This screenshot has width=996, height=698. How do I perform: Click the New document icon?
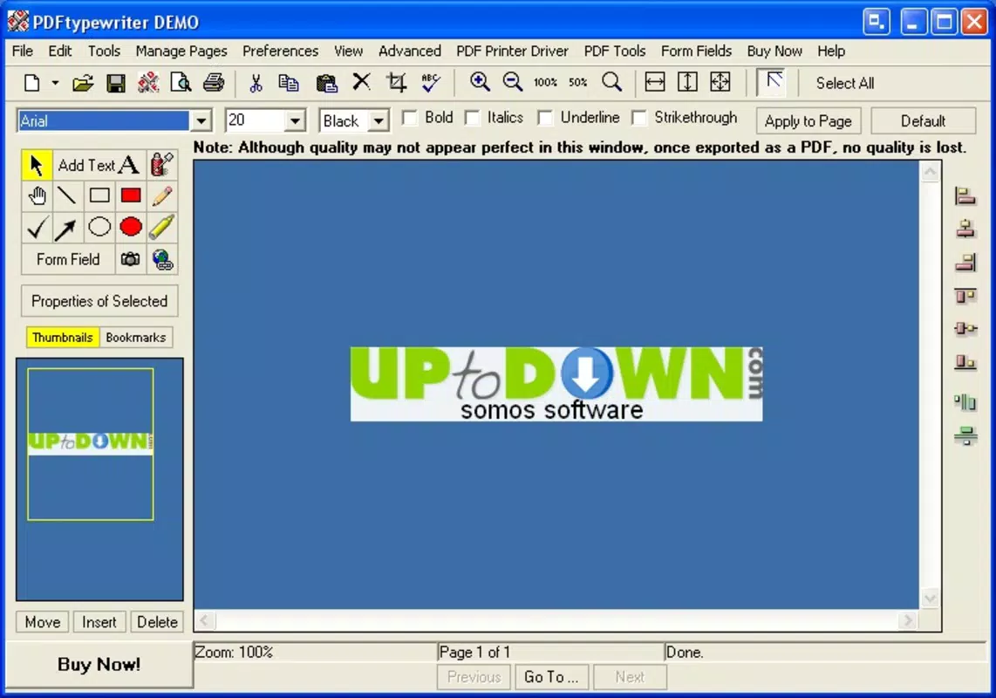(31, 83)
